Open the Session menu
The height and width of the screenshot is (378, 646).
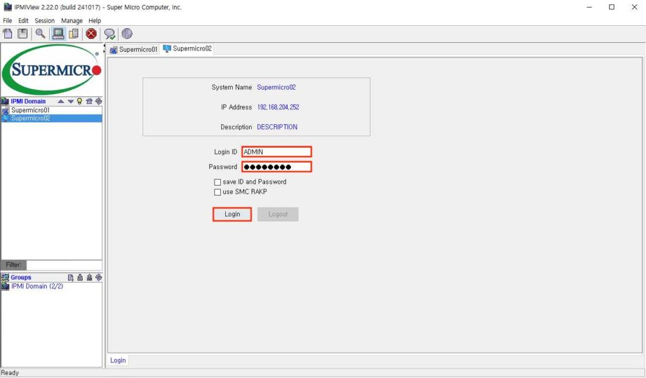click(45, 21)
